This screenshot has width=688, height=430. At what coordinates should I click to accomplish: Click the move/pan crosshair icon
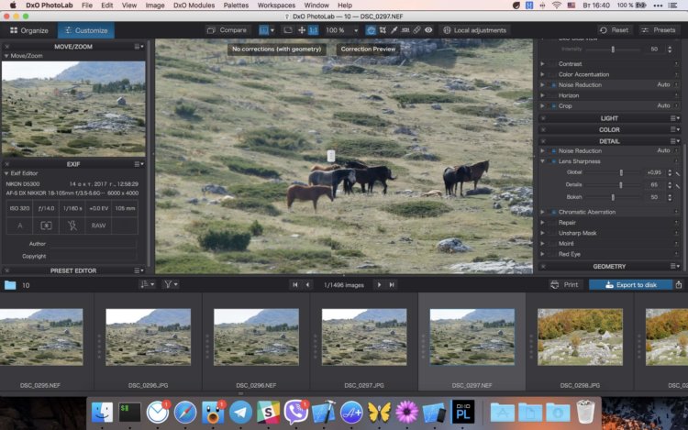tap(302, 30)
